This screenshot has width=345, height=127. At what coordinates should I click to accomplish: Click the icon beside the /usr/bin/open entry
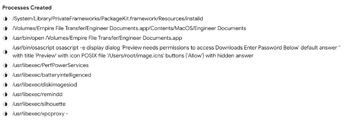(x=5, y=38)
